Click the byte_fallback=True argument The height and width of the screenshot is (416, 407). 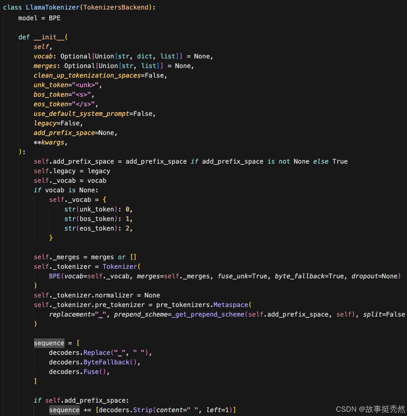309,276
